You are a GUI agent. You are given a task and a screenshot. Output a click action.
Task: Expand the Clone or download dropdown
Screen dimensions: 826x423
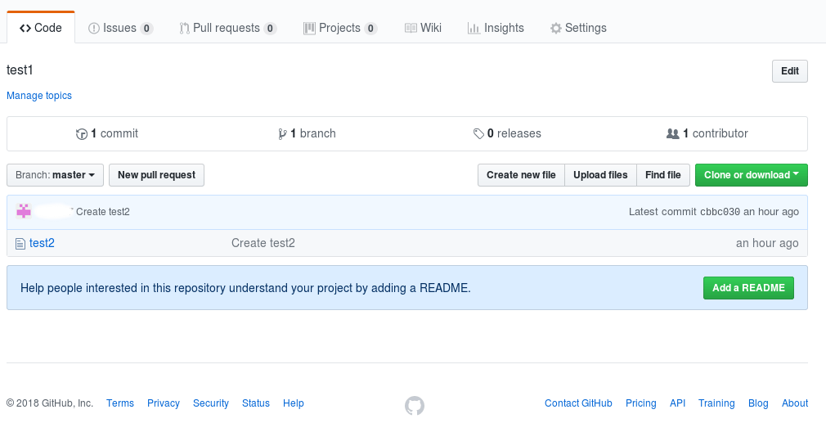(752, 175)
